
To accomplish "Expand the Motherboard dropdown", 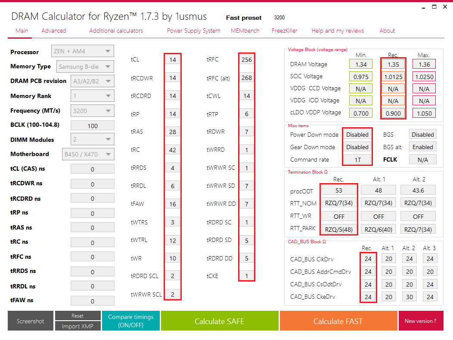I will [88, 154].
